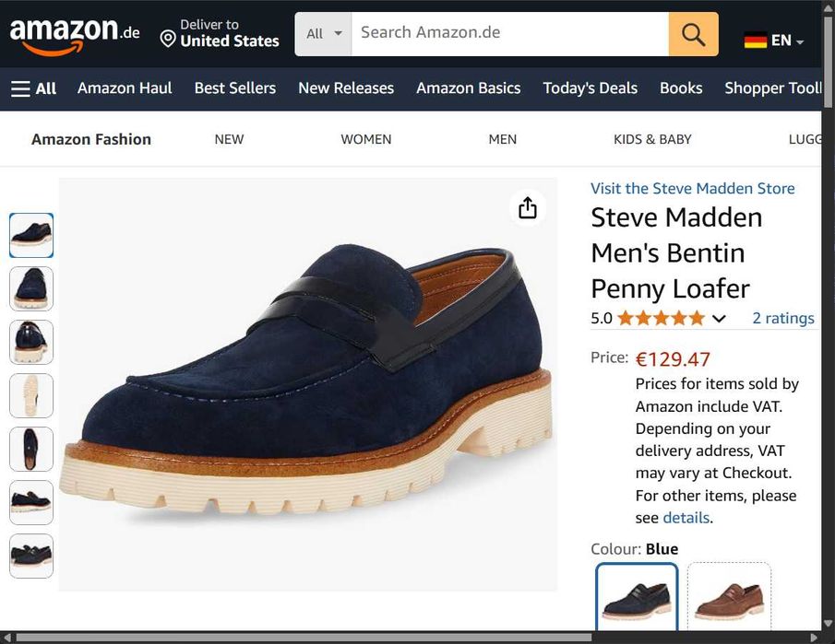Viewport: 835px width, 644px height.
Task: Share this product via share icon
Action: (x=528, y=208)
